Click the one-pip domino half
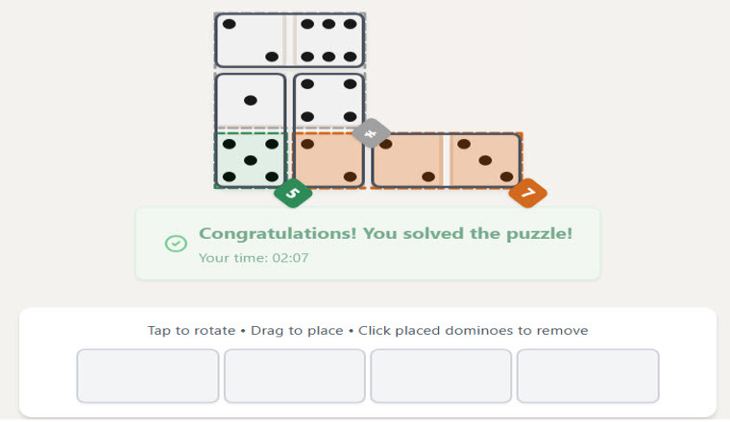This screenshot has width=730, height=422. tap(251, 100)
